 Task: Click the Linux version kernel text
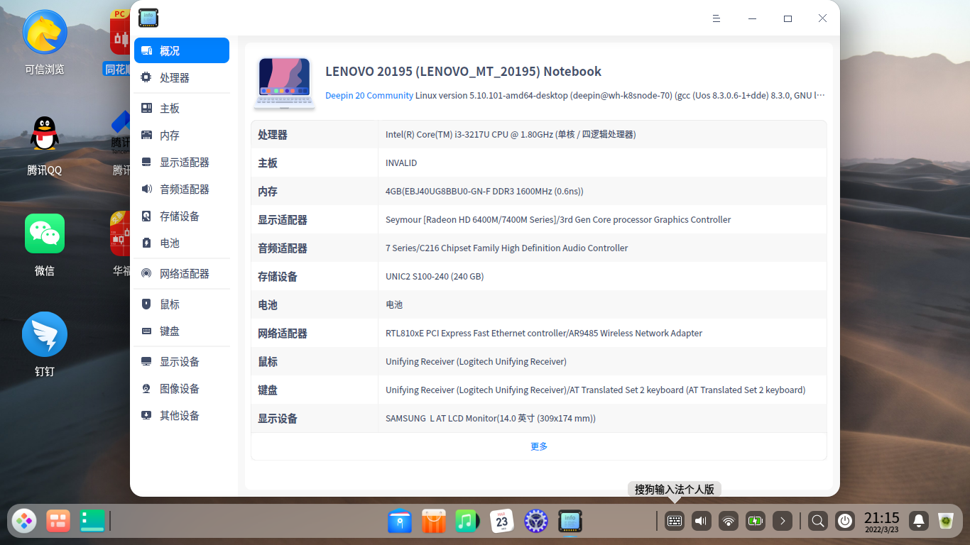coord(621,95)
